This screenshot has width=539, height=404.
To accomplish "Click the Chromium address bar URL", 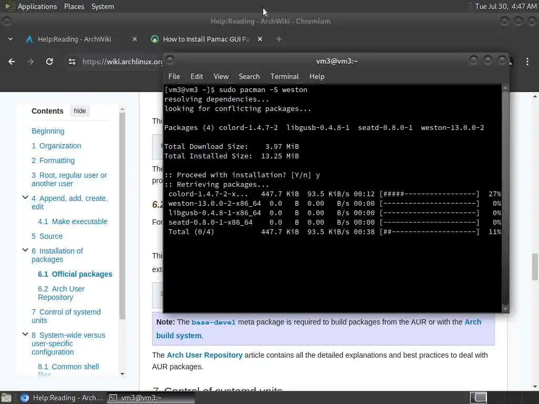I will (123, 62).
